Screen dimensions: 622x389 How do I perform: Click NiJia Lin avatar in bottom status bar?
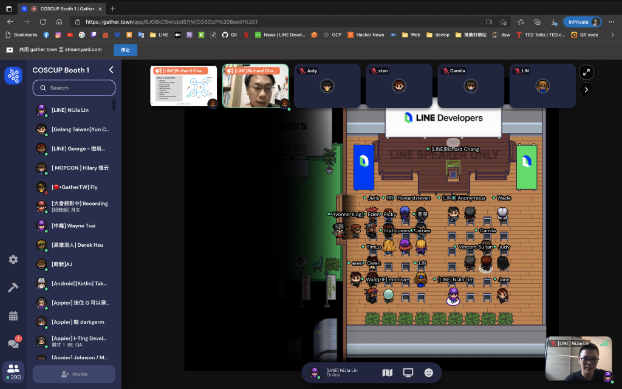[315, 373]
